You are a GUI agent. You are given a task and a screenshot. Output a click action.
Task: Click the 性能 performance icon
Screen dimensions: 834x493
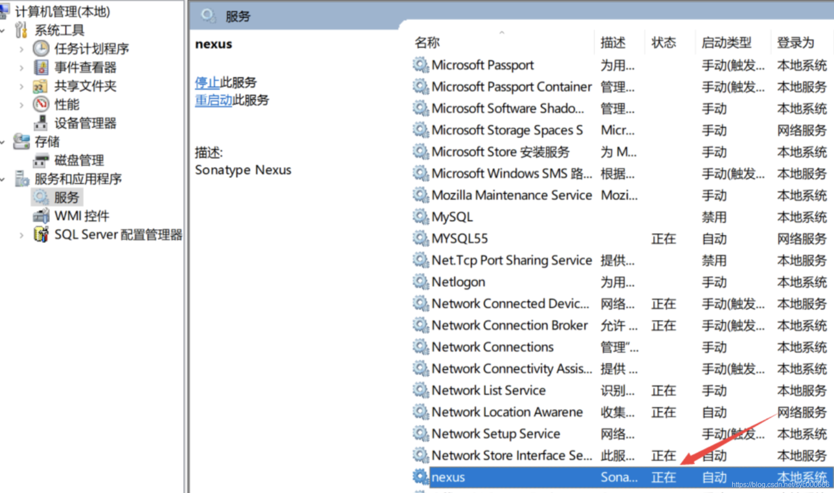[x=40, y=105]
